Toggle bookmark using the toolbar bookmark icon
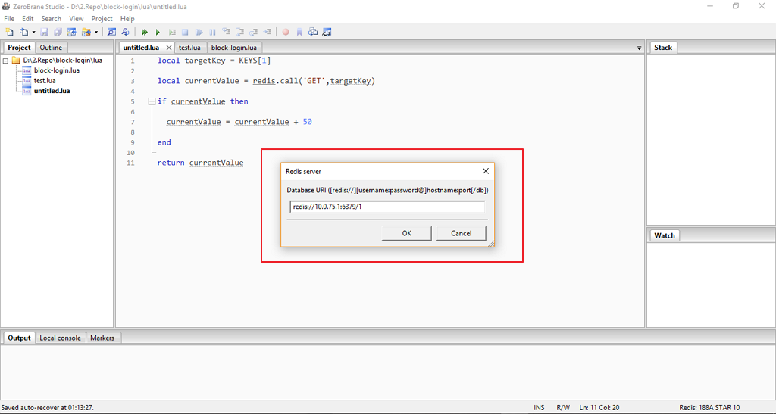The height and width of the screenshot is (414, 776). click(x=299, y=33)
